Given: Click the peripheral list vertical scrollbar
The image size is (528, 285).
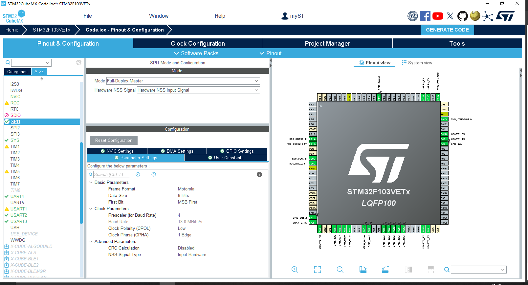Looking at the screenshot, I should (81, 183).
